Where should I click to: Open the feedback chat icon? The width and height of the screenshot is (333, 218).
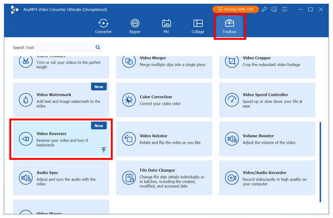coord(274,9)
